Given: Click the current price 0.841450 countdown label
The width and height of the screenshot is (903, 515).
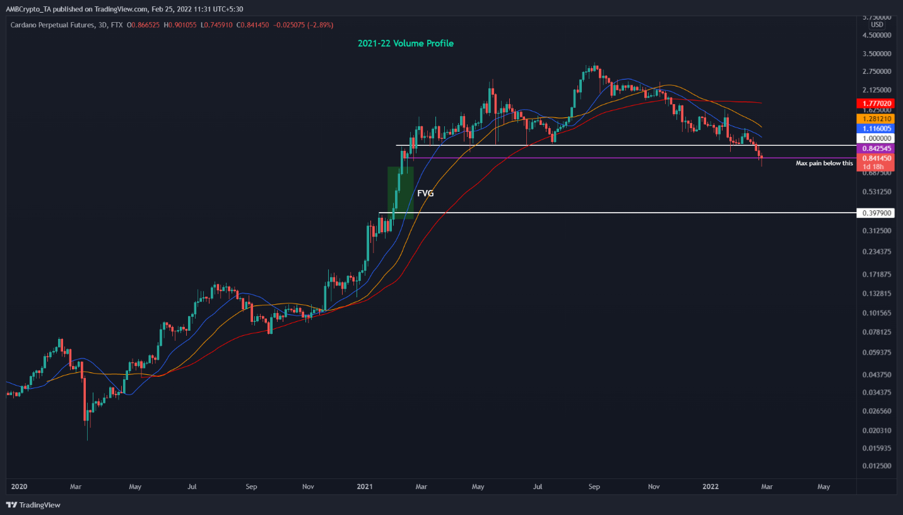Looking at the screenshot, I should click(875, 162).
